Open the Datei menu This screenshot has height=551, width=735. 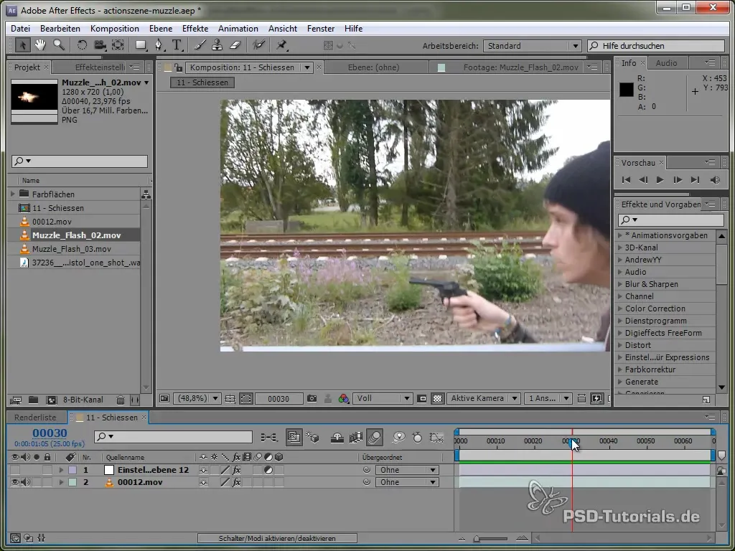[x=20, y=29]
